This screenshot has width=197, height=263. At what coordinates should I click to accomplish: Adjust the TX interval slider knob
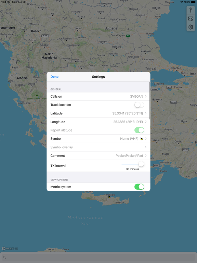coord(141,164)
